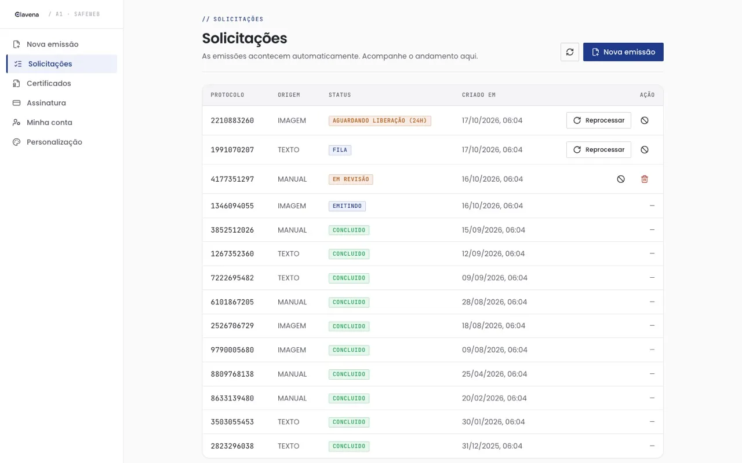This screenshot has height=463, width=742.
Task: Click the Aguardando Liberação (24H) status badge
Action: tap(380, 121)
